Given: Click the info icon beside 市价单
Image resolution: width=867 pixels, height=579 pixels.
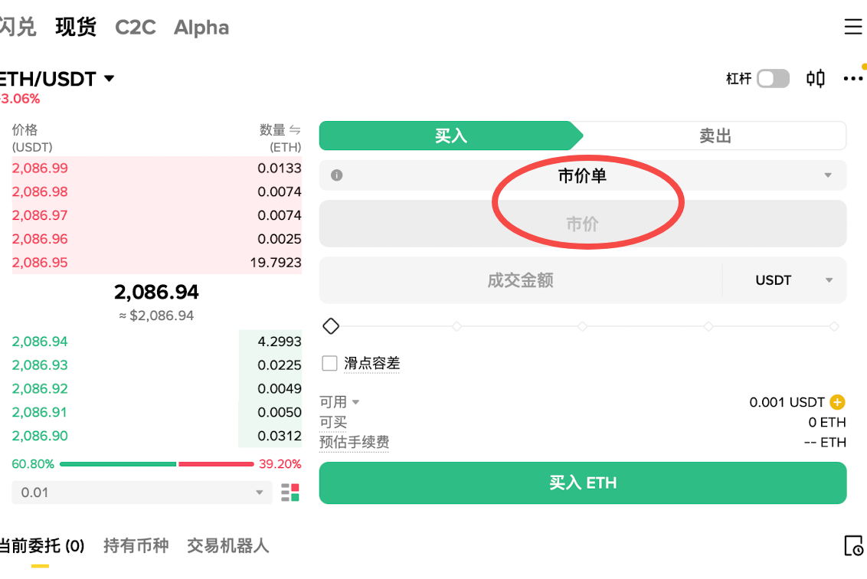Looking at the screenshot, I should pos(335,175).
